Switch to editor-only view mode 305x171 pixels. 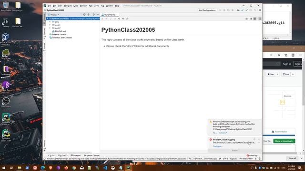pos(246,19)
